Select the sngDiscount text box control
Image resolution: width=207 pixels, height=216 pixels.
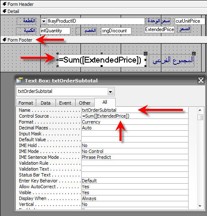click(x=116, y=31)
